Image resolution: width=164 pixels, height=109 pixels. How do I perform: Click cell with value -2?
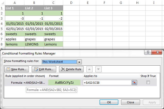[53, 18]
